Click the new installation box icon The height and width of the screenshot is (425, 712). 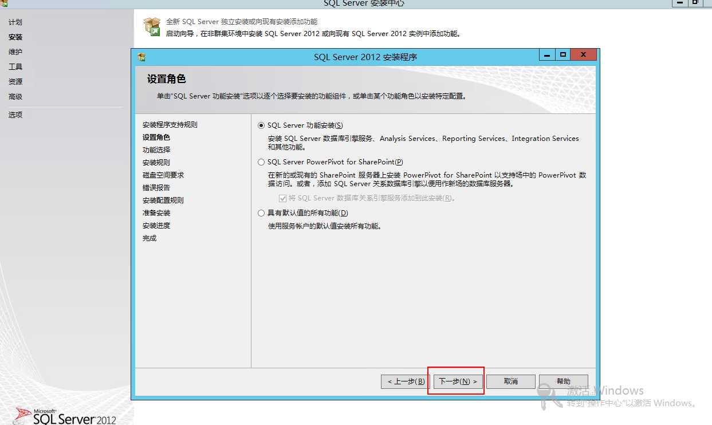(x=152, y=27)
